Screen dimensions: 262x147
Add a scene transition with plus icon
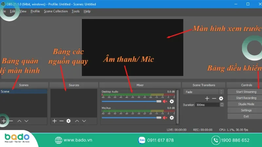(207, 99)
